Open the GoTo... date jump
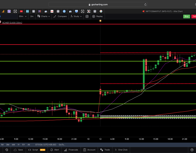The height and width of the screenshot is (153, 196). point(62,145)
